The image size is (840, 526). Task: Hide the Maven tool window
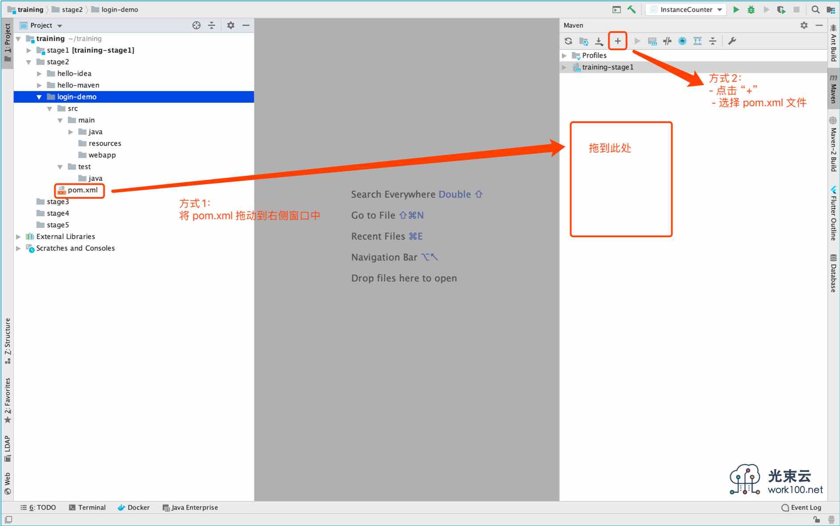point(819,25)
